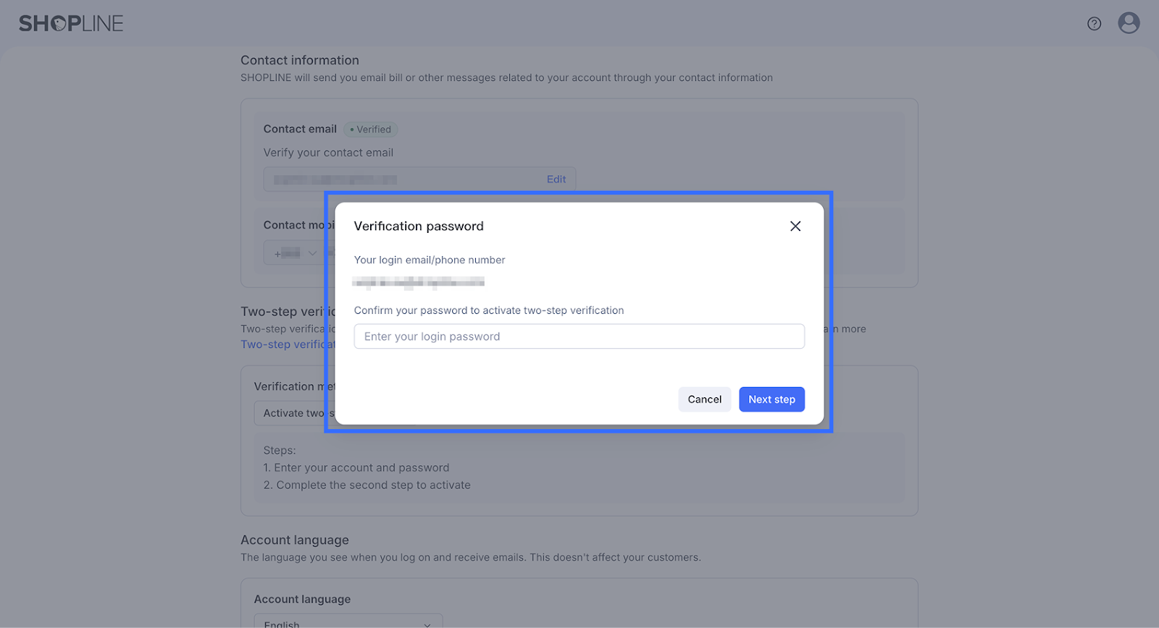The height and width of the screenshot is (628, 1159).
Task: Click the Verification password dialog title
Action: pos(419,226)
